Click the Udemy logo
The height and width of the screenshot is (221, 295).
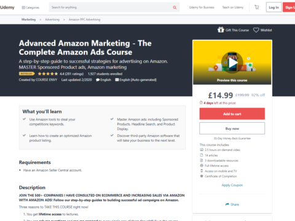coord(7,7)
